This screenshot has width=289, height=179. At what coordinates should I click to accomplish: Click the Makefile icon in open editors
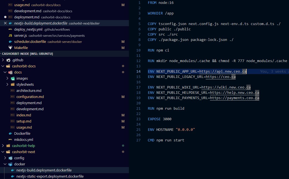(10, 48)
